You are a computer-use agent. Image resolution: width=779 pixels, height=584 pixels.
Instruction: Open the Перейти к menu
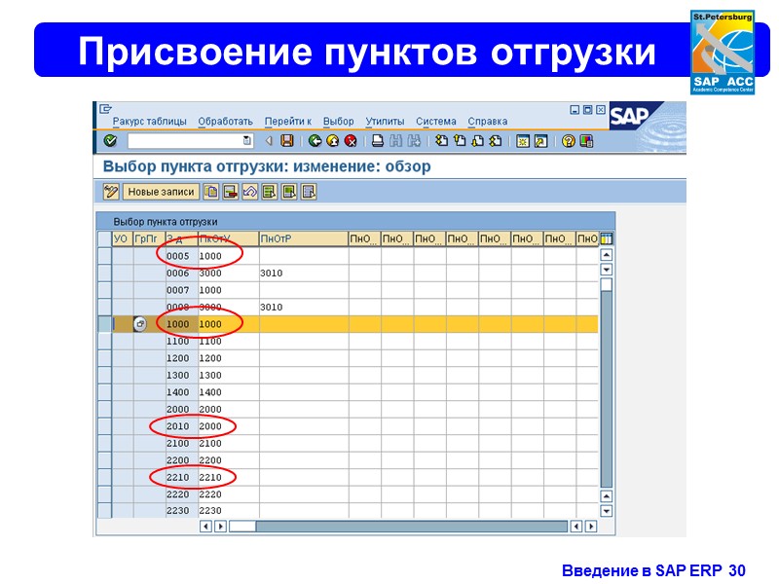pos(287,121)
